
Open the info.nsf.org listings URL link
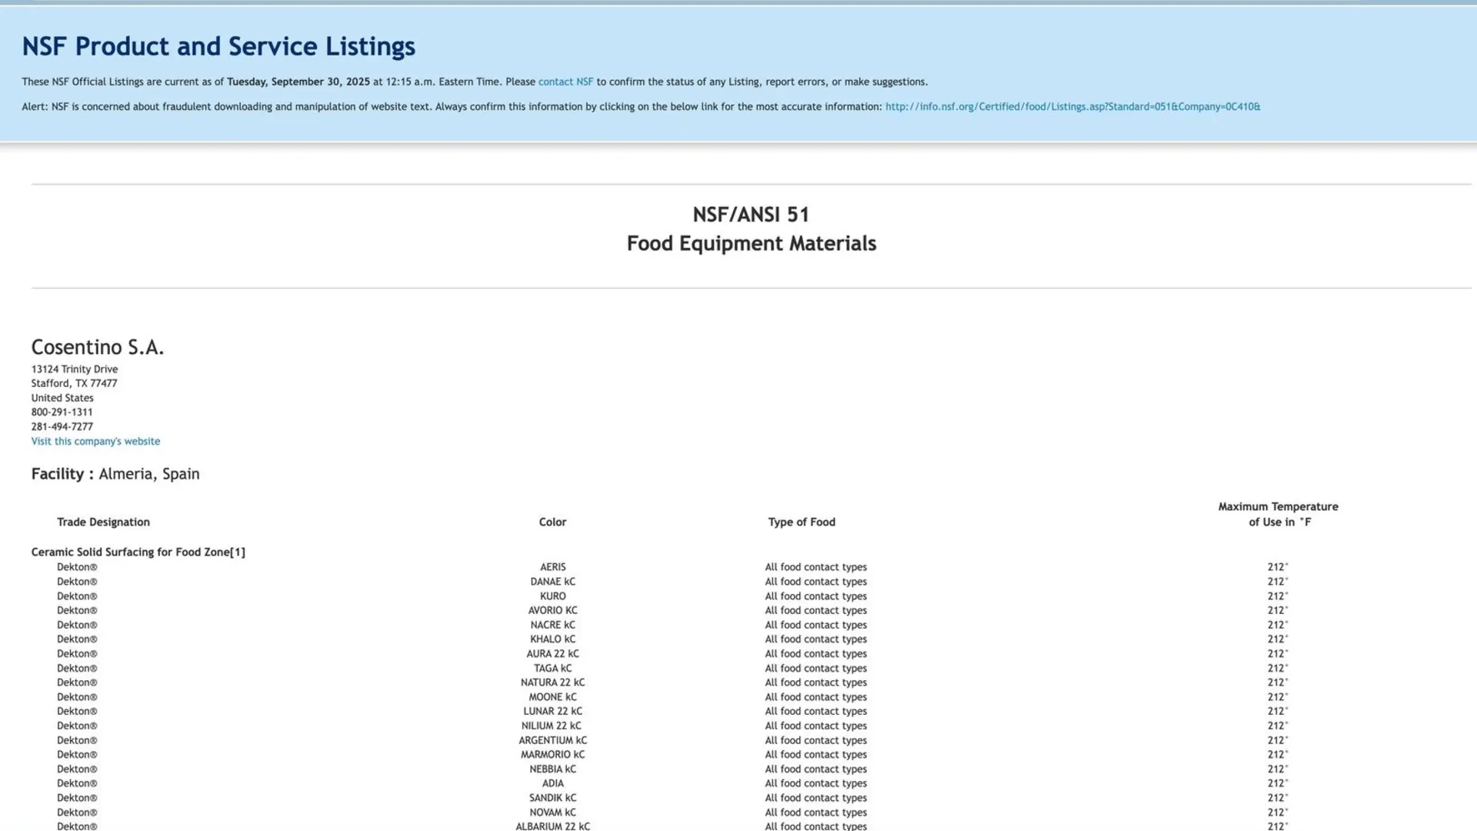point(1072,107)
